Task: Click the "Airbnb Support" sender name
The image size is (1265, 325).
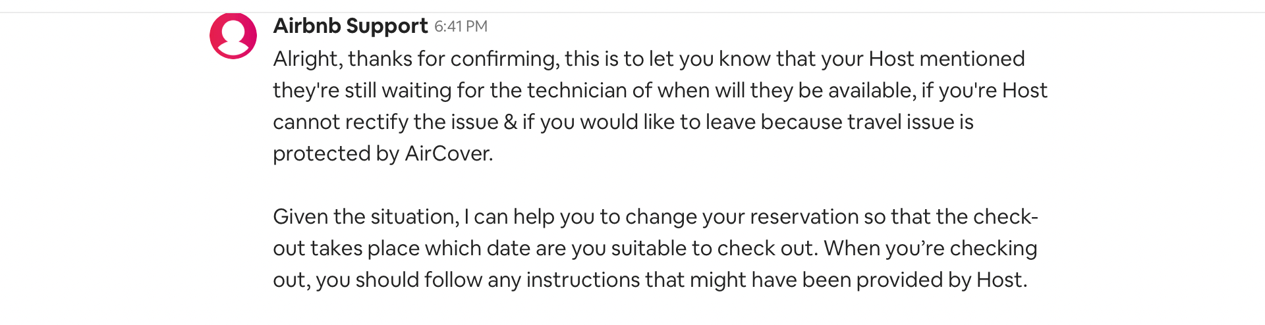Action: (351, 26)
